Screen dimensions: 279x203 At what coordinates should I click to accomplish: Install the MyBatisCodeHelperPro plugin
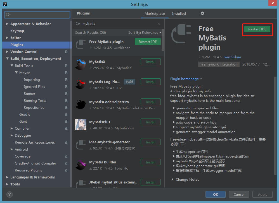coord(150,102)
